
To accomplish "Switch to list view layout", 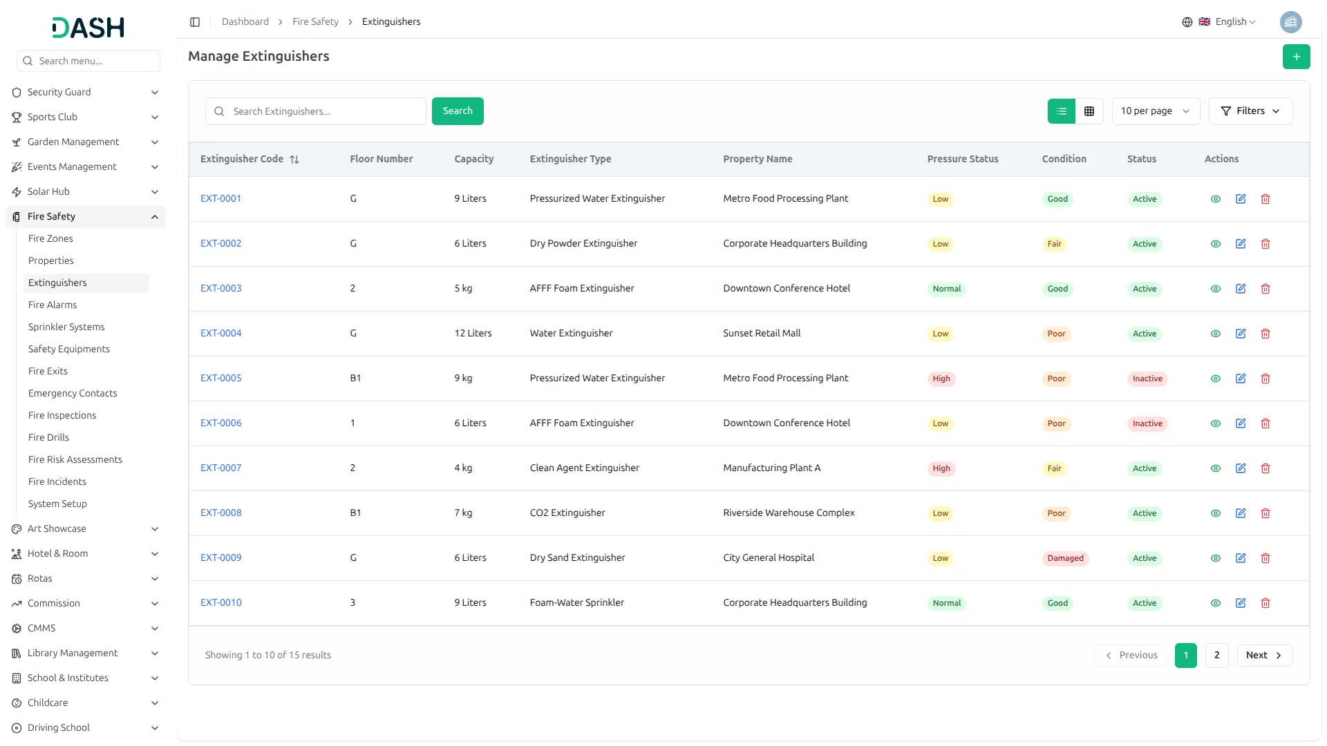I will 1062,111.
